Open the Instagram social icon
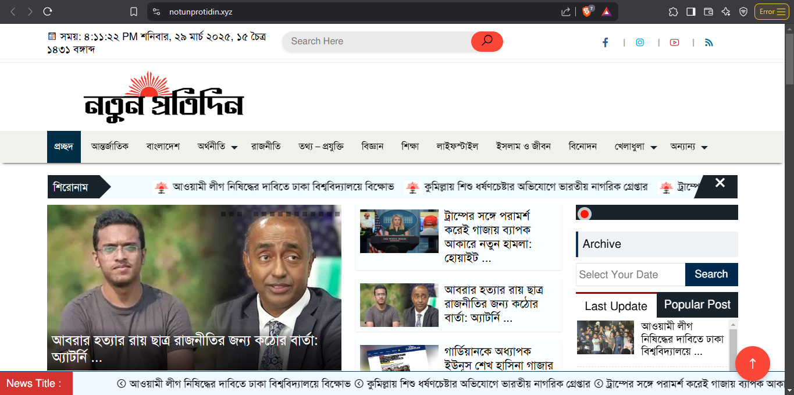Screen dimensions: 794x395 click(x=640, y=42)
